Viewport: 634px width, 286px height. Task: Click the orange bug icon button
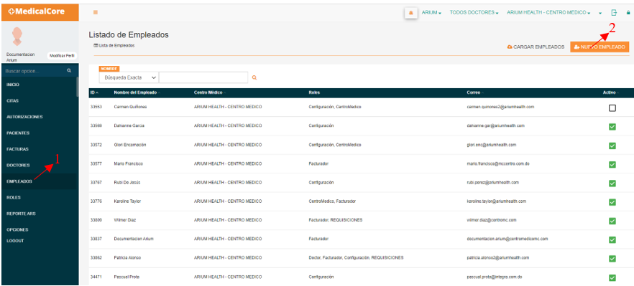411,13
